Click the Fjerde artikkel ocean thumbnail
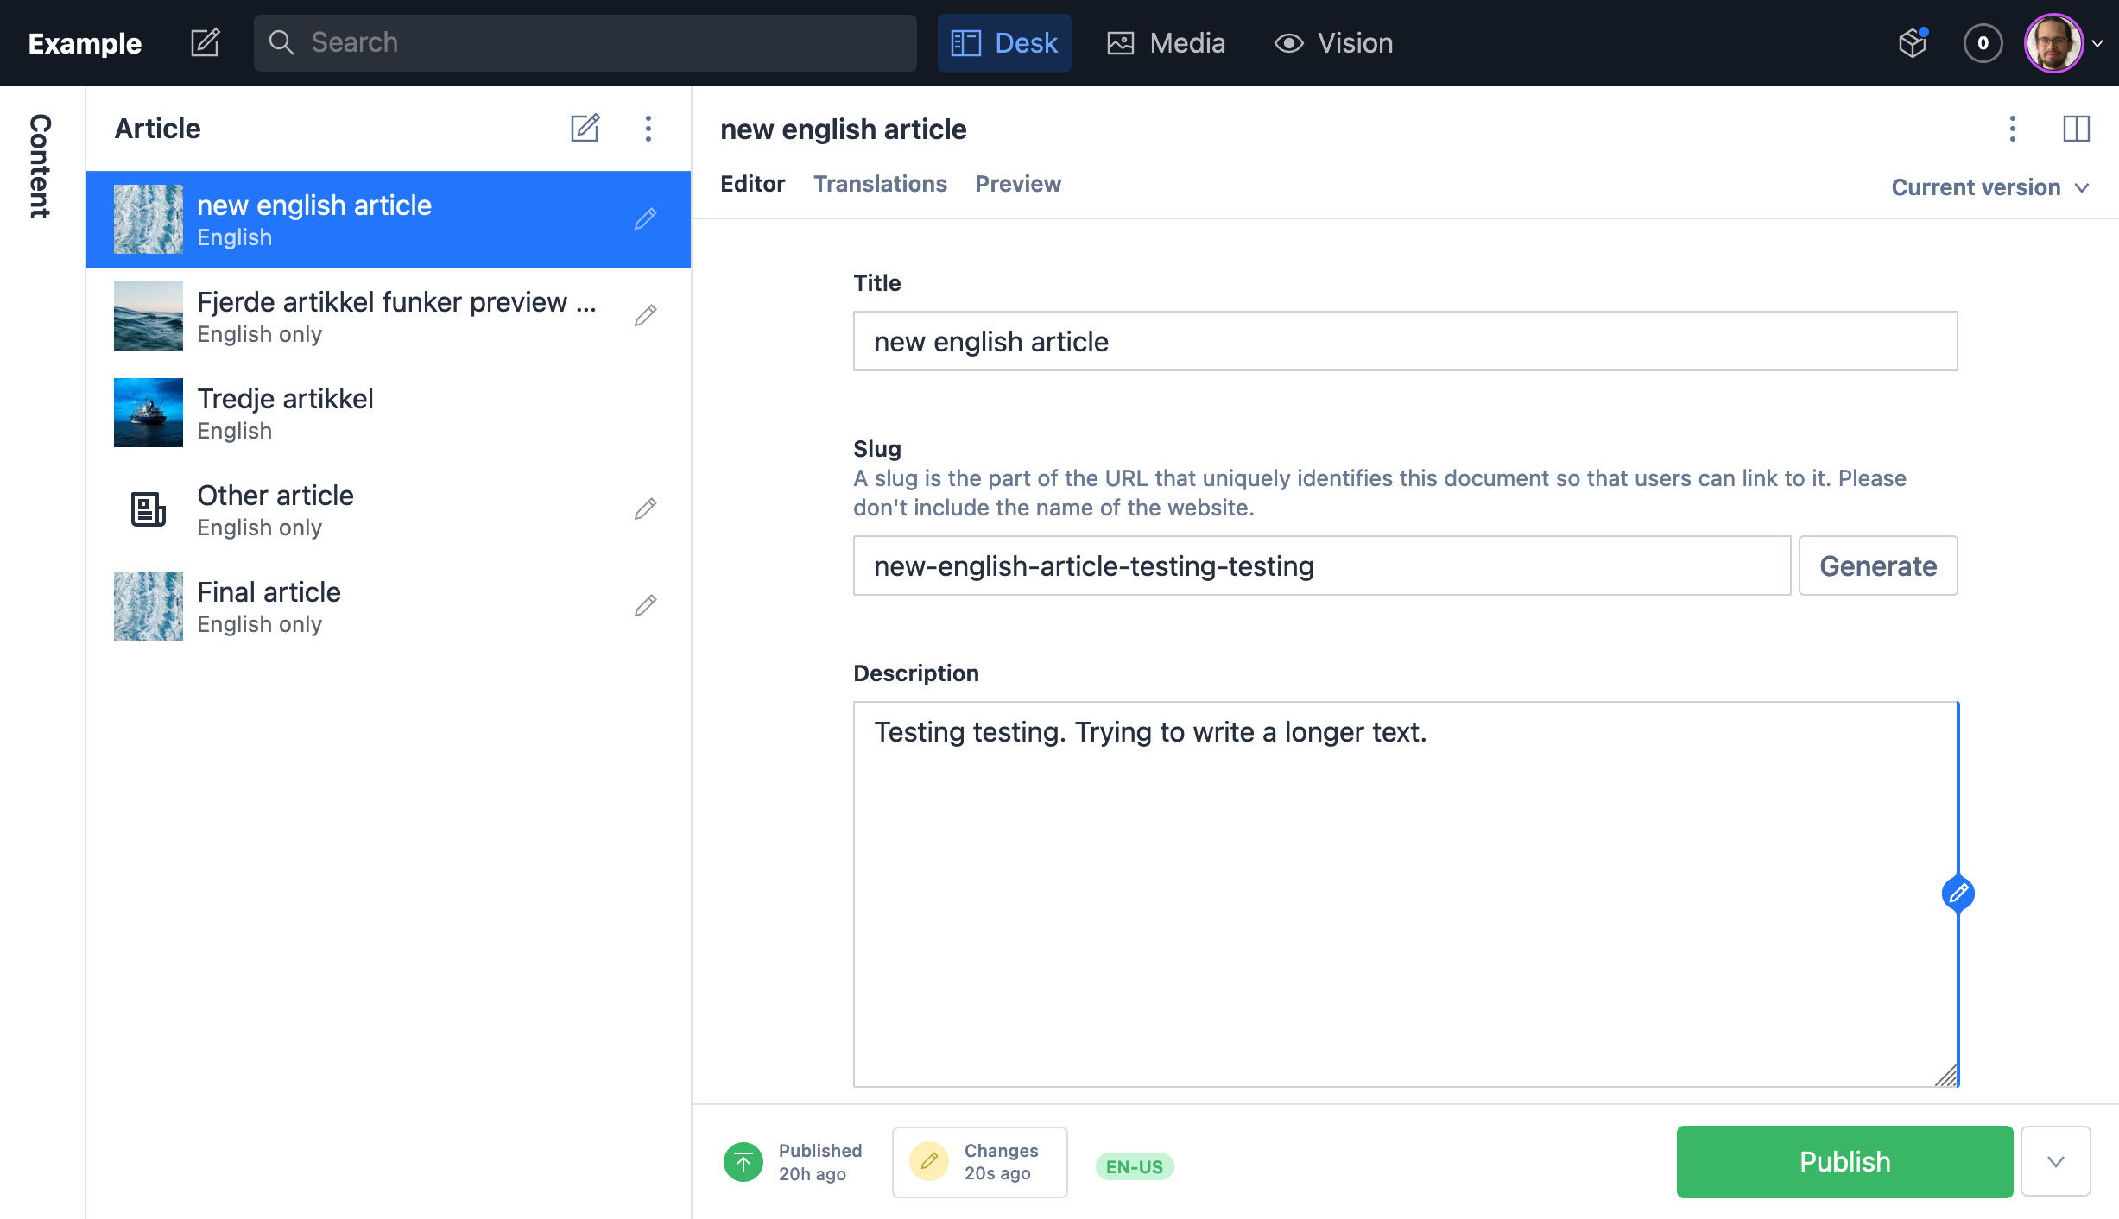The height and width of the screenshot is (1219, 2119). (149, 316)
